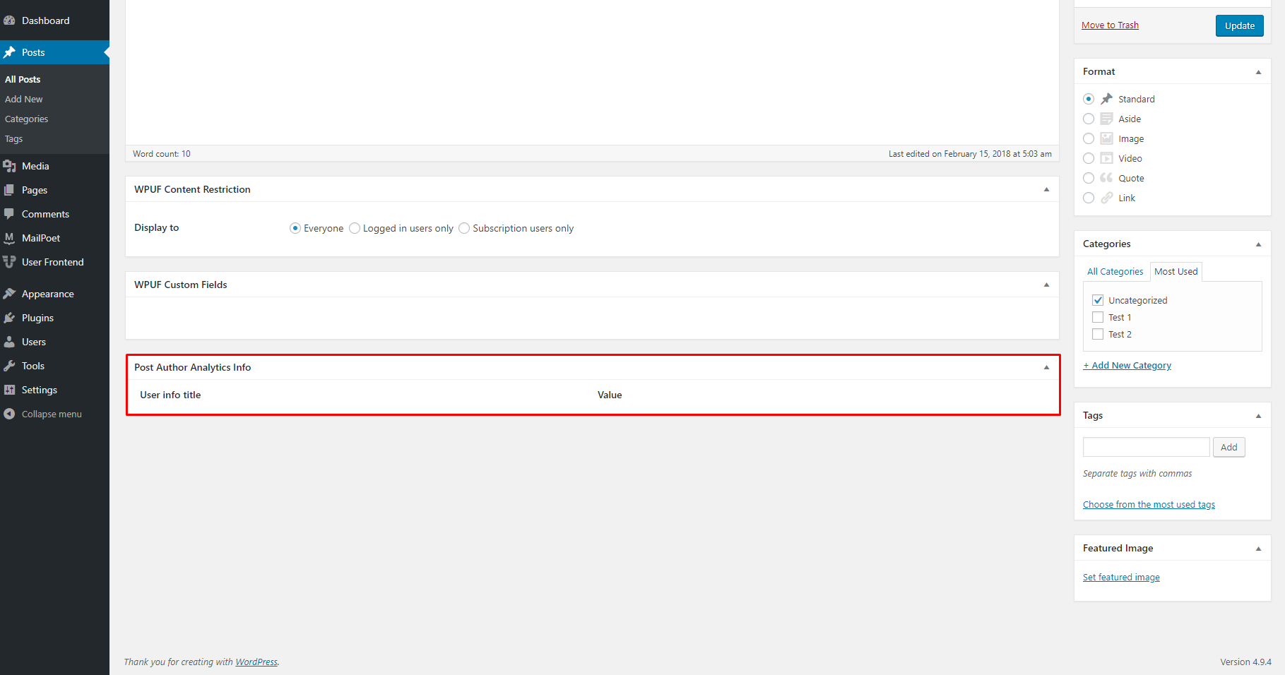Uncheck the Uncategorized category checkbox

coord(1098,300)
